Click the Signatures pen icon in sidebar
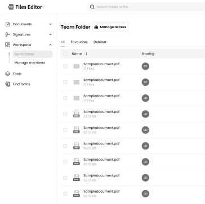This screenshot has height=204, width=205. (7, 34)
